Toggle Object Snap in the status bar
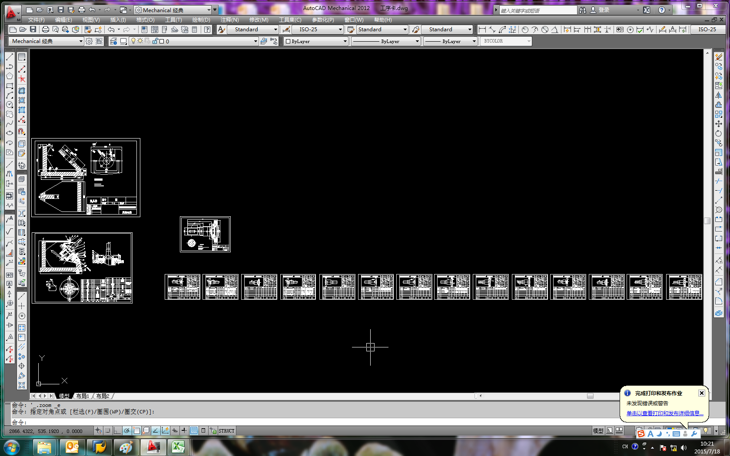Screen dimensions: 730x456 (x=136, y=431)
